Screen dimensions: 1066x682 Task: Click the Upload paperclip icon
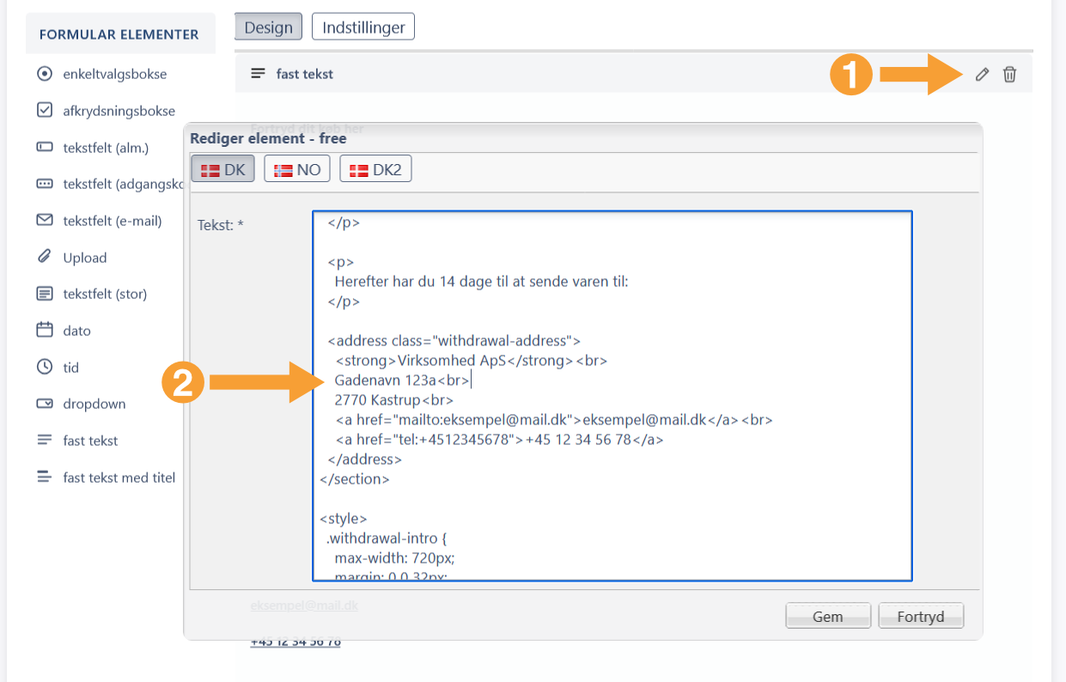pos(45,256)
